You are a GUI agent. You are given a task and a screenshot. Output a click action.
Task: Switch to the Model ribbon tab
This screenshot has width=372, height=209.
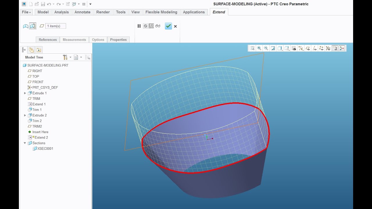(x=43, y=12)
